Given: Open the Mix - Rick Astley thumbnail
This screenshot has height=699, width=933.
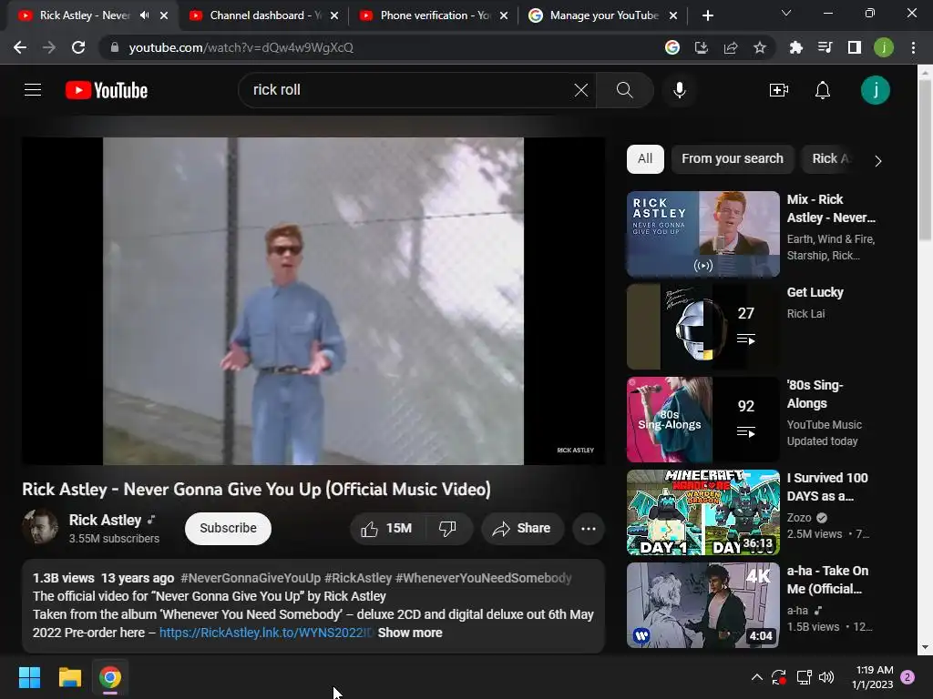Looking at the screenshot, I should [702, 234].
